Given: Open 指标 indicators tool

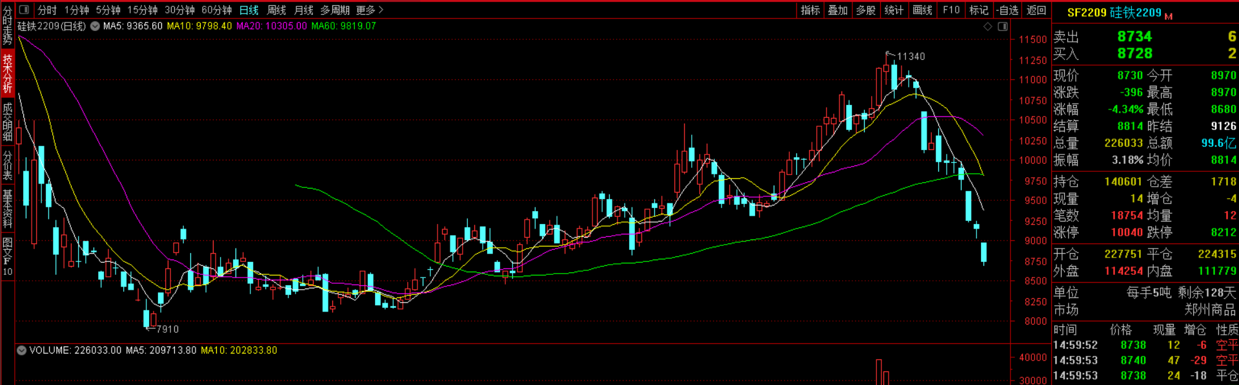Looking at the screenshot, I should [810, 10].
